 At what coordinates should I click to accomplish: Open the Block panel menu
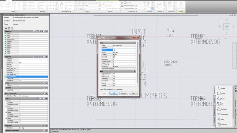point(110,11)
